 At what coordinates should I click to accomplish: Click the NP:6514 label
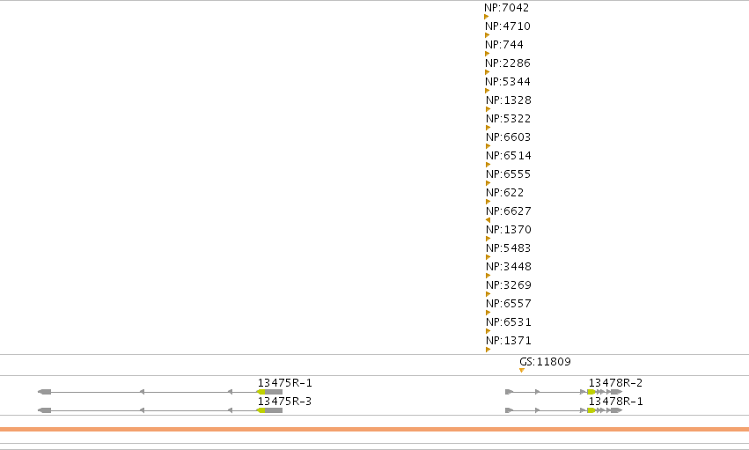(x=509, y=156)
